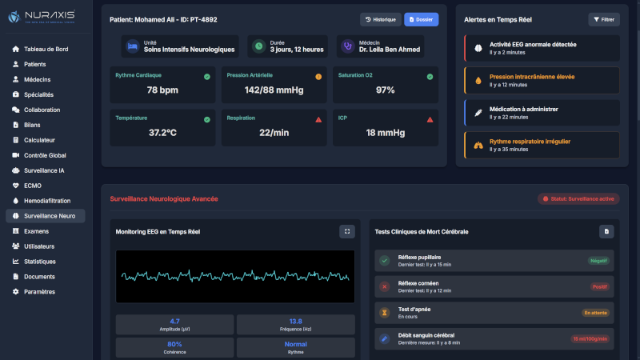Screen dimensions: 640x360
Task: Open the patient Dossier
Action: 421,19
